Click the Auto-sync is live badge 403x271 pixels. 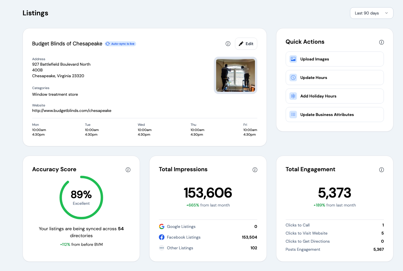120,44
